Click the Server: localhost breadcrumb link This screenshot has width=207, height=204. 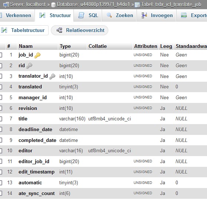pyautogui.click(x=28, y=4)
